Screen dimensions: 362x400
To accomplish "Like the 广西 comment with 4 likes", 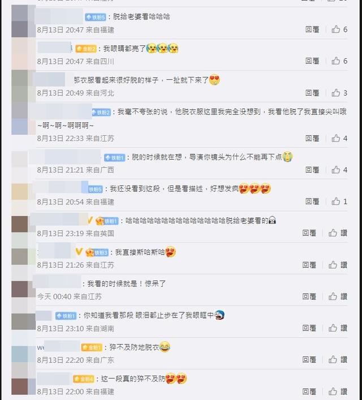I will [339, 170].
